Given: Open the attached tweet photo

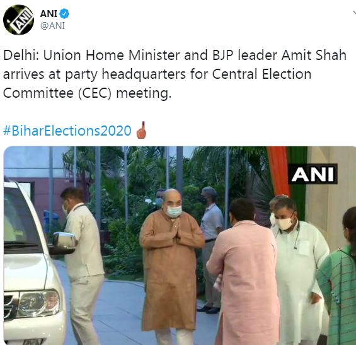Looking at the screenshot, I should click(x=180, y=245).
